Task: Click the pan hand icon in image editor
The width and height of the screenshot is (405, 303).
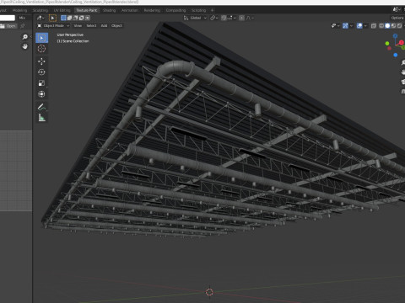Action: click(x=25, y=46)
